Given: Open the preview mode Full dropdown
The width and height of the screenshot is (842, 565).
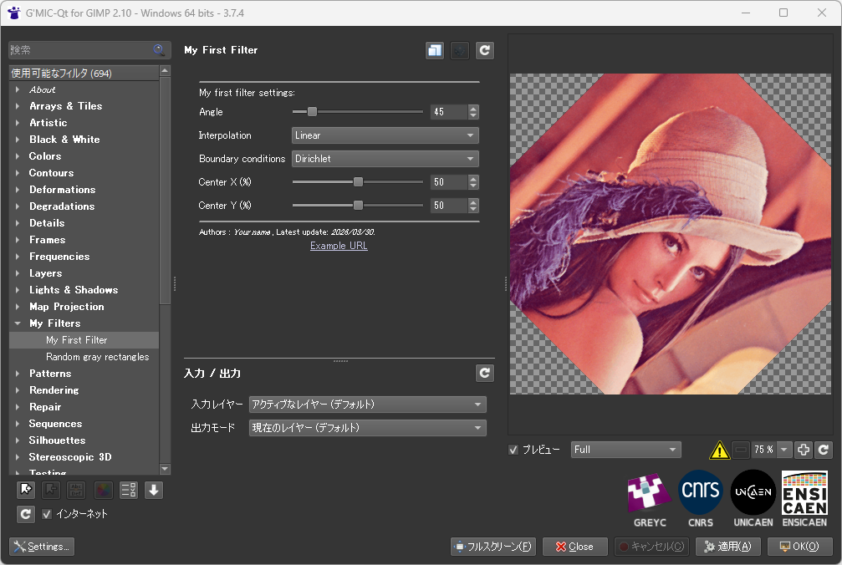Looking at the screenshot, I should click(x=625, y=450).
